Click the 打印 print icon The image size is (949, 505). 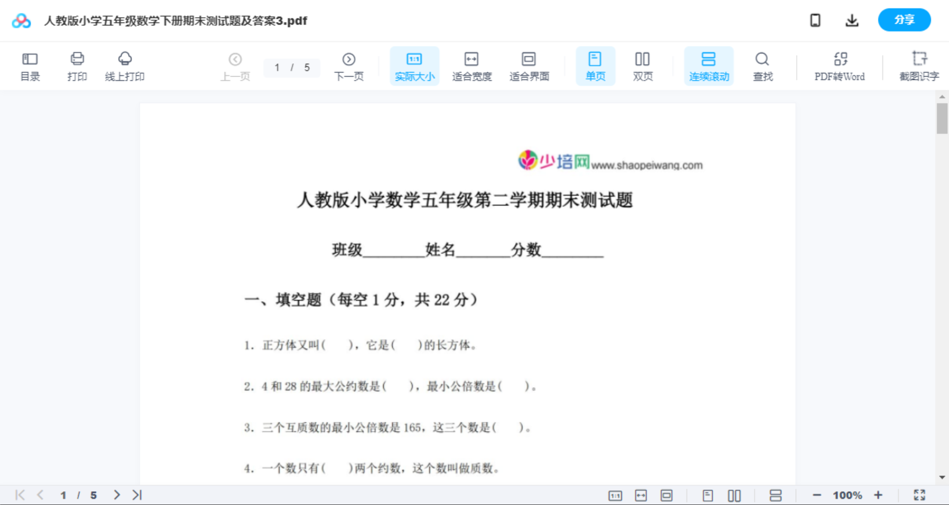pos(77,66)
